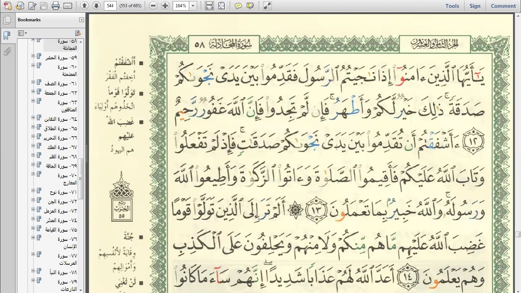Add a sticky note comment icon
521x293 pixels.
pyautogui.click(x=239, y=6)
